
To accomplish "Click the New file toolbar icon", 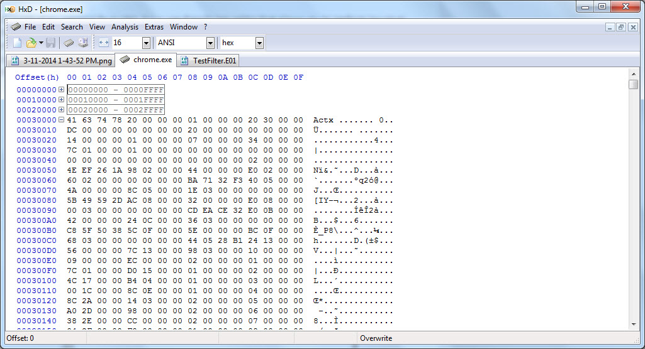I will 17,43.
